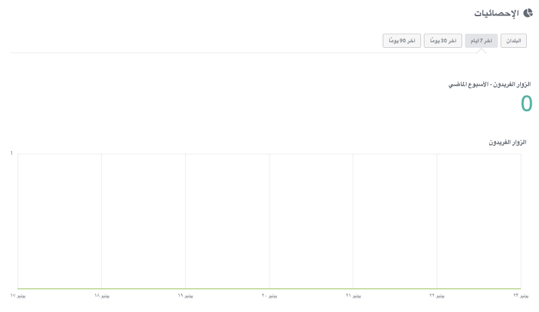Click the يونيو ١٨ axis label
The width and height of the screenshot is (539, 312).
[x=102, y=295]
